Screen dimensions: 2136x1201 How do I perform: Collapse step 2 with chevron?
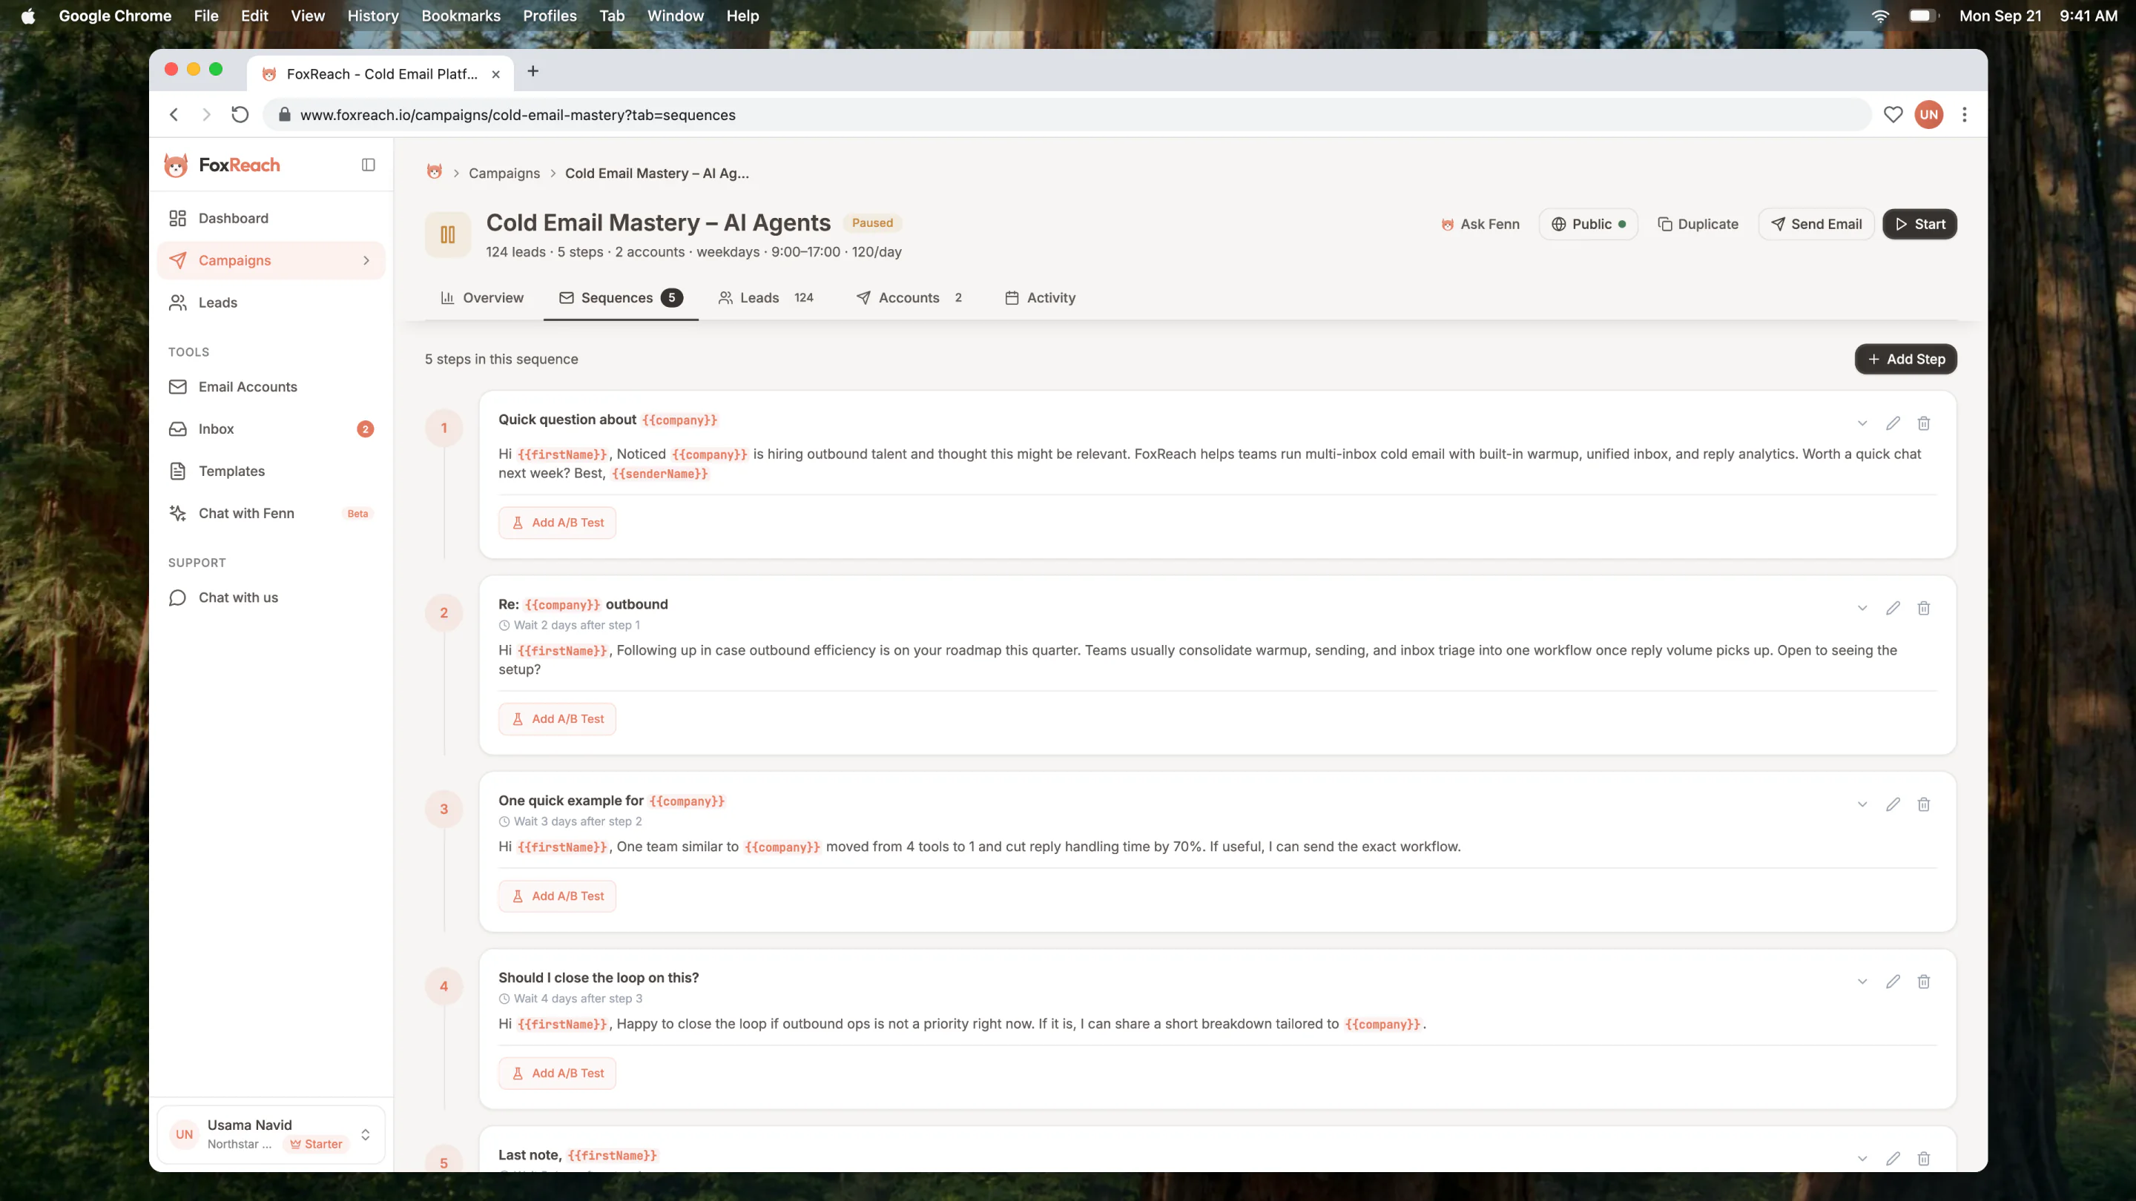tap(1862, 609)
